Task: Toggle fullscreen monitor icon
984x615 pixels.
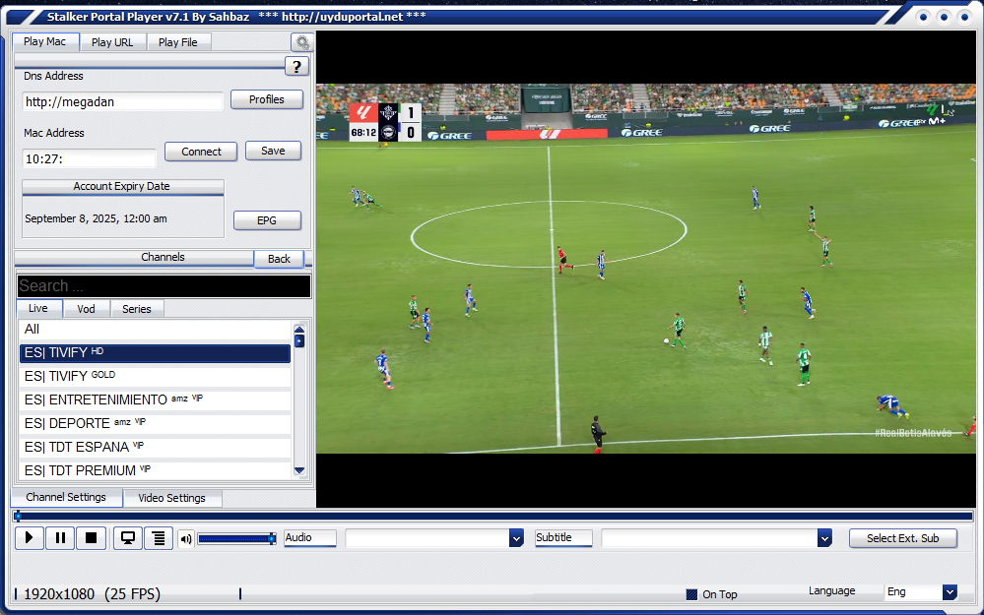Action: point(127,538)
